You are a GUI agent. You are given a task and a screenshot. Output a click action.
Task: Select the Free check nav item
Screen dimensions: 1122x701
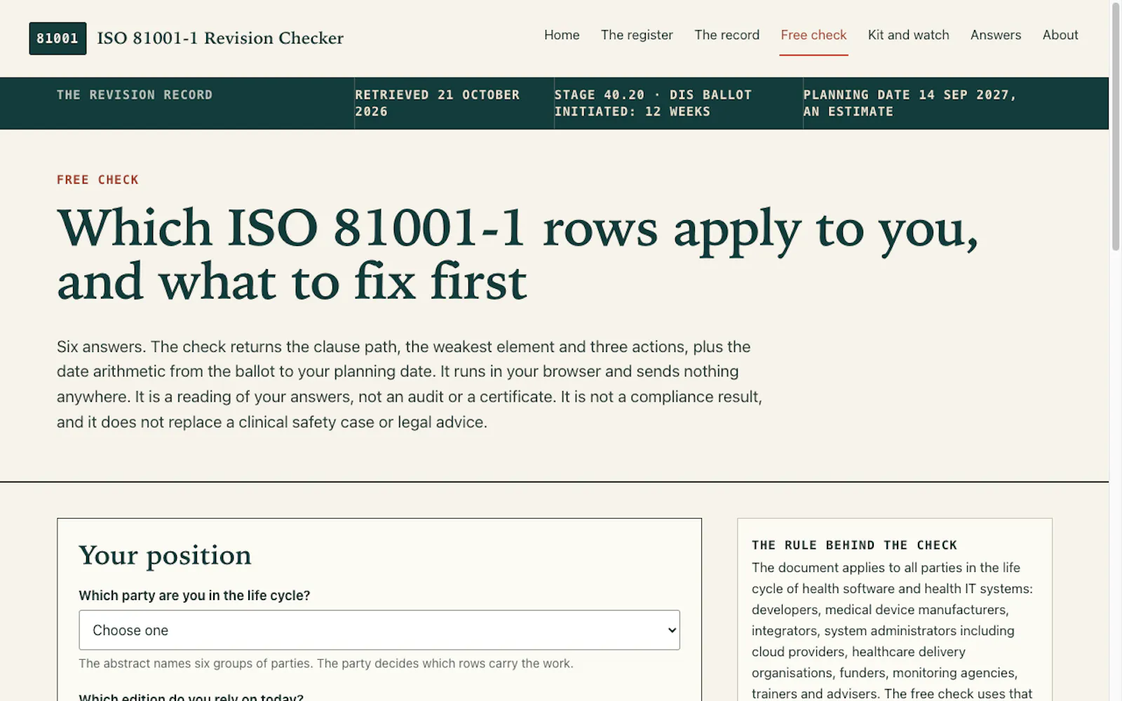(813, 35)
